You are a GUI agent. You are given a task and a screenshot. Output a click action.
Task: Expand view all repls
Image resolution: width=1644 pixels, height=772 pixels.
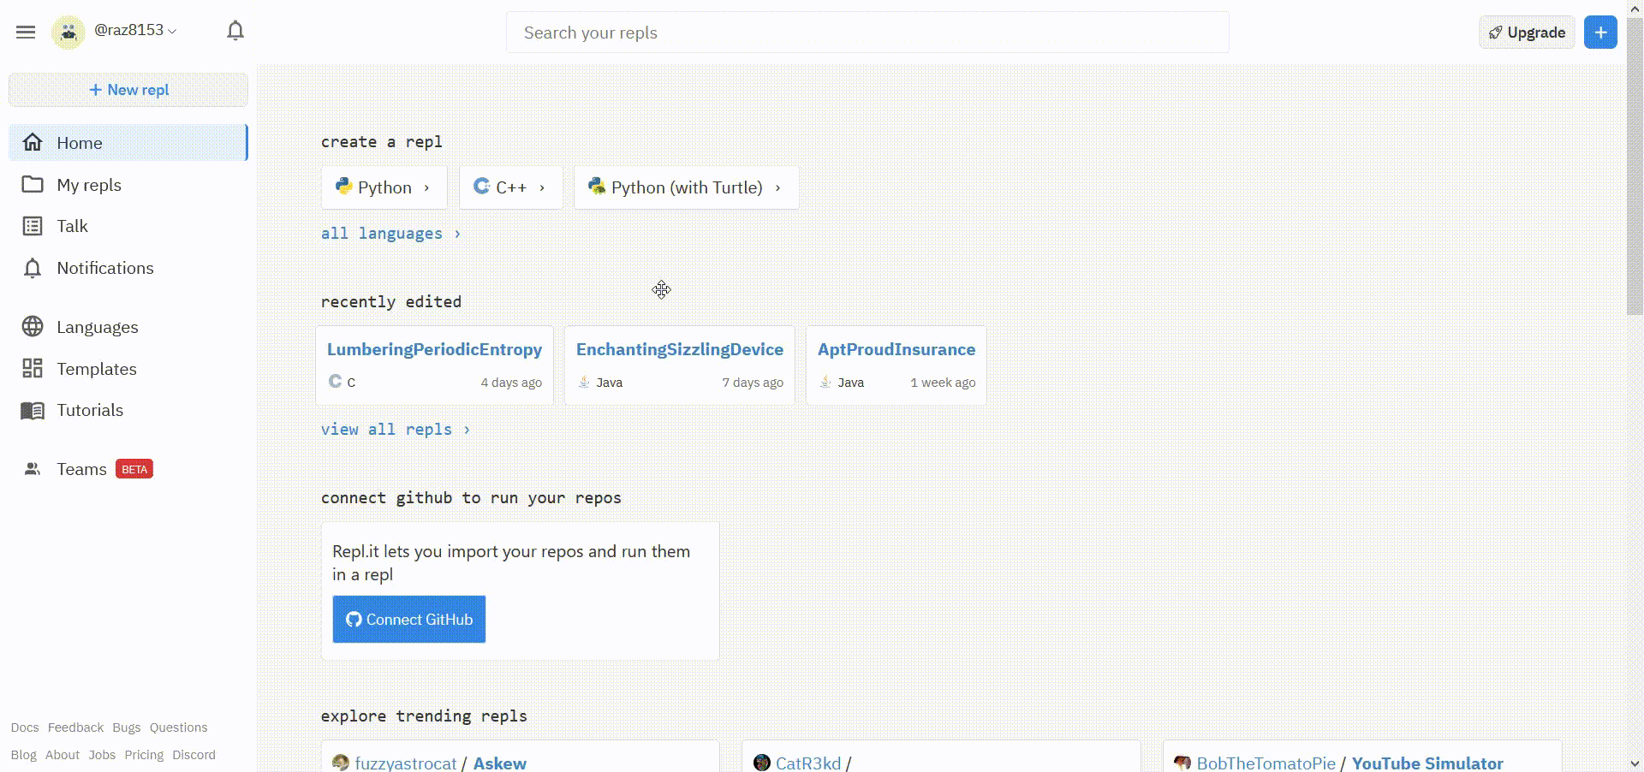395,430
